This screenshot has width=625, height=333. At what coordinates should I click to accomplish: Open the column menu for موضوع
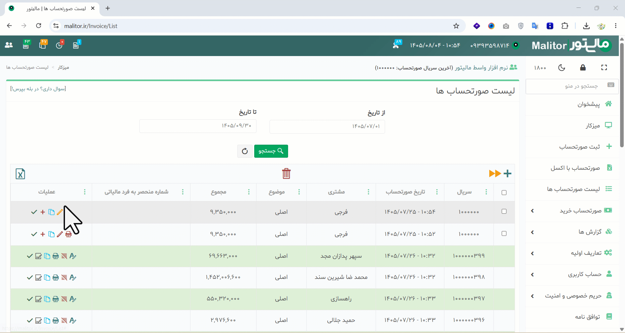click(x=299, y=192)
